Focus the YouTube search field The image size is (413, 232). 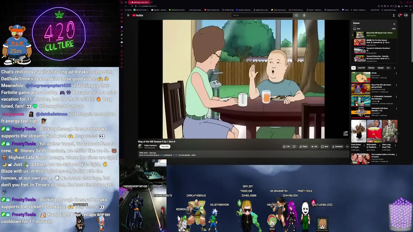(x=263, y=15)
